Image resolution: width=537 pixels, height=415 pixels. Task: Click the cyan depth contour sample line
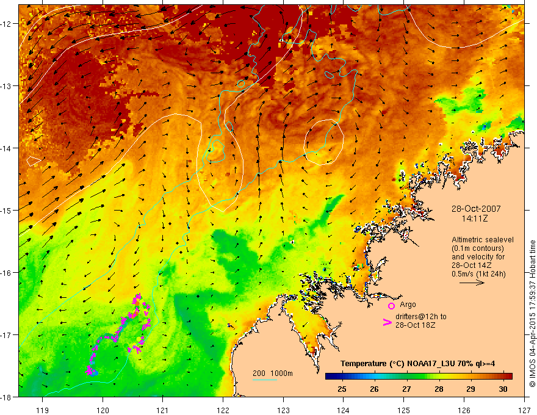point(265,380)
